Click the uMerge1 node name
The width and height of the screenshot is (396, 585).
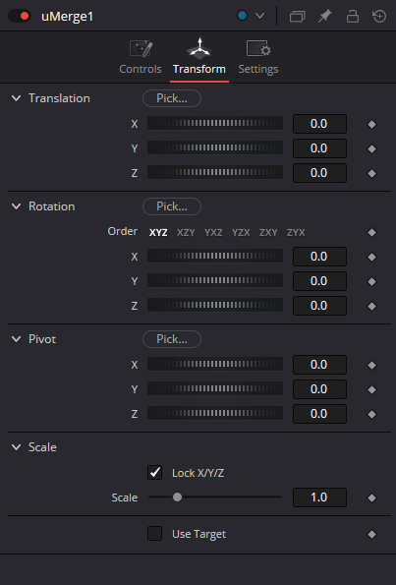click(67, 17)
